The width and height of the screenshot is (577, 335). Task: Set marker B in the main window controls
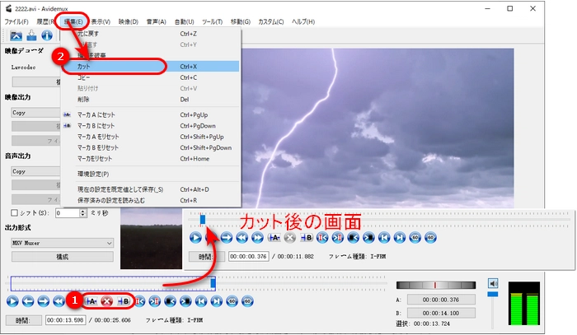coord(124,301)
